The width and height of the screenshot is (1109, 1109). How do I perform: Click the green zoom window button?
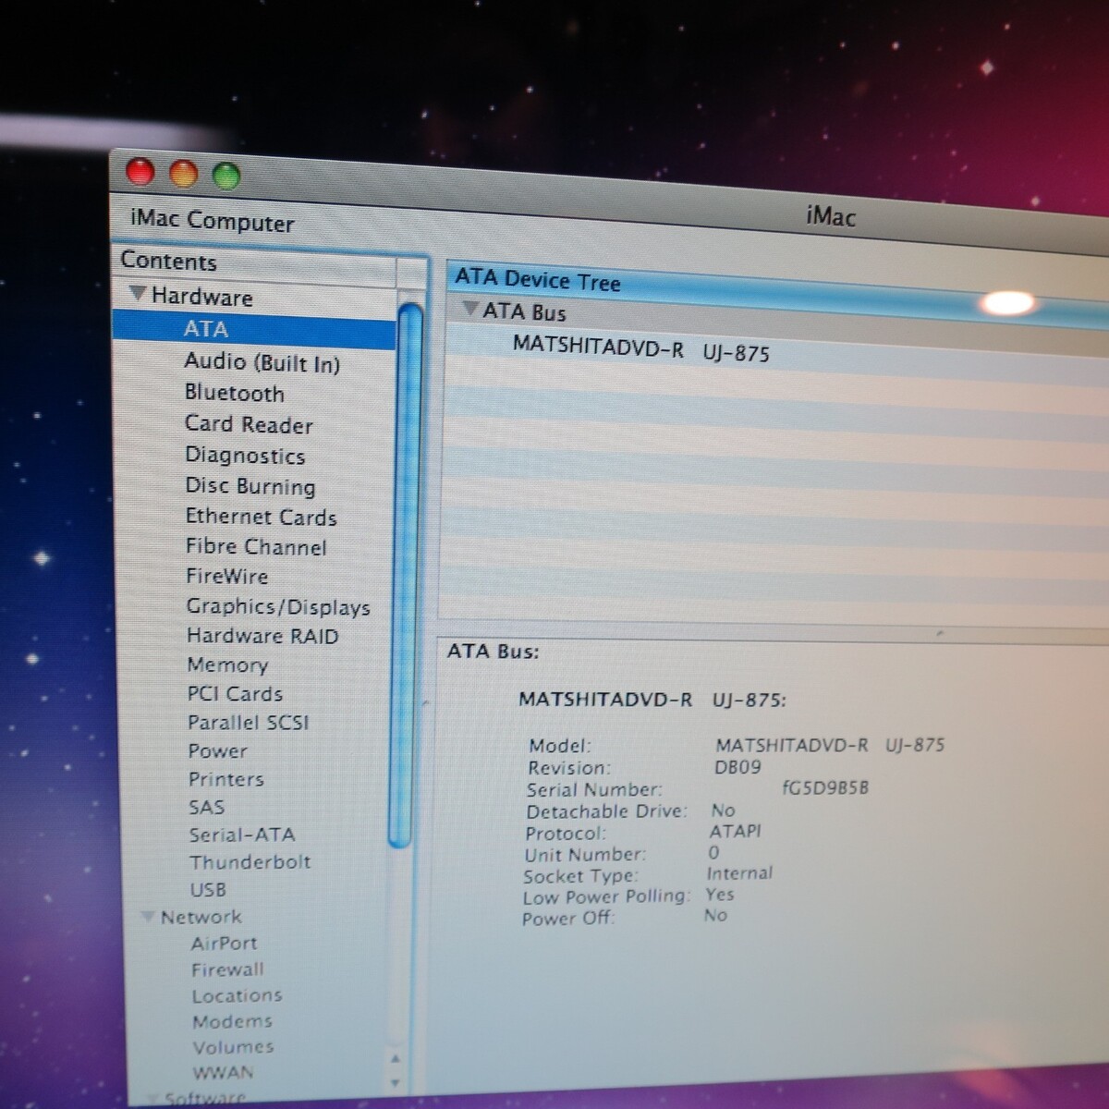(226, 175)
